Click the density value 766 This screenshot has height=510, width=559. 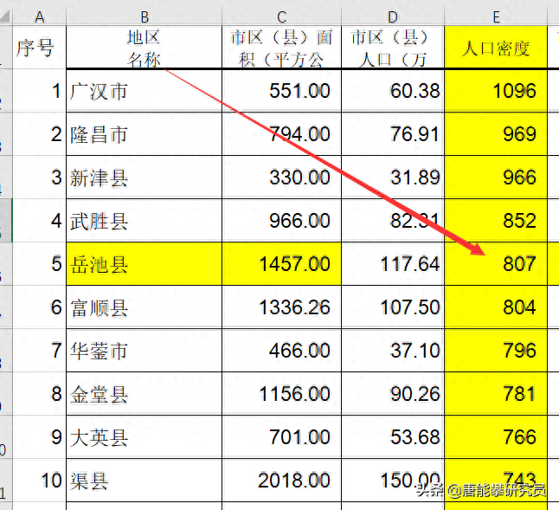click(x=495, y=437)
